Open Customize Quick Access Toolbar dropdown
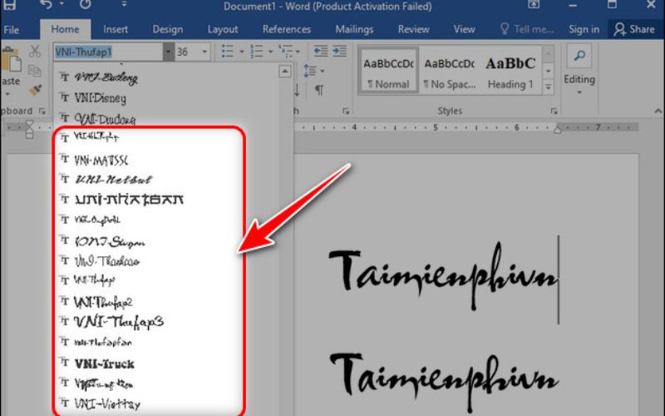Image resolution: width=665 pixels, height=416 pixels. point(124,4)
